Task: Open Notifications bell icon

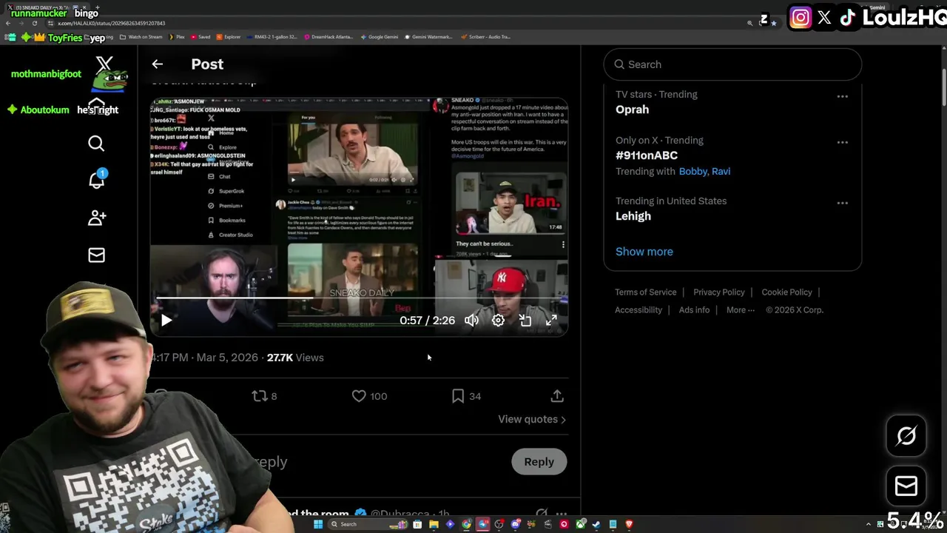Action: (x=97, y=179)
